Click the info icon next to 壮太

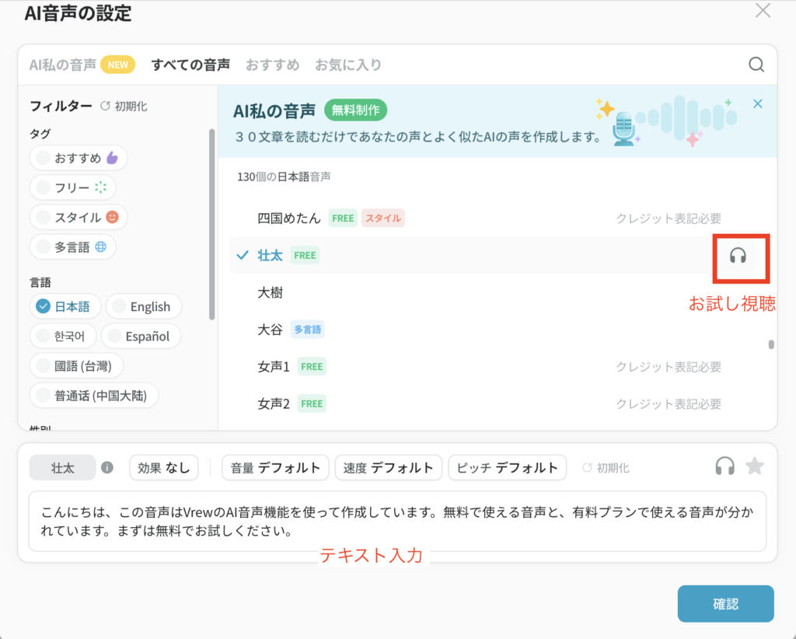point(107,468)
